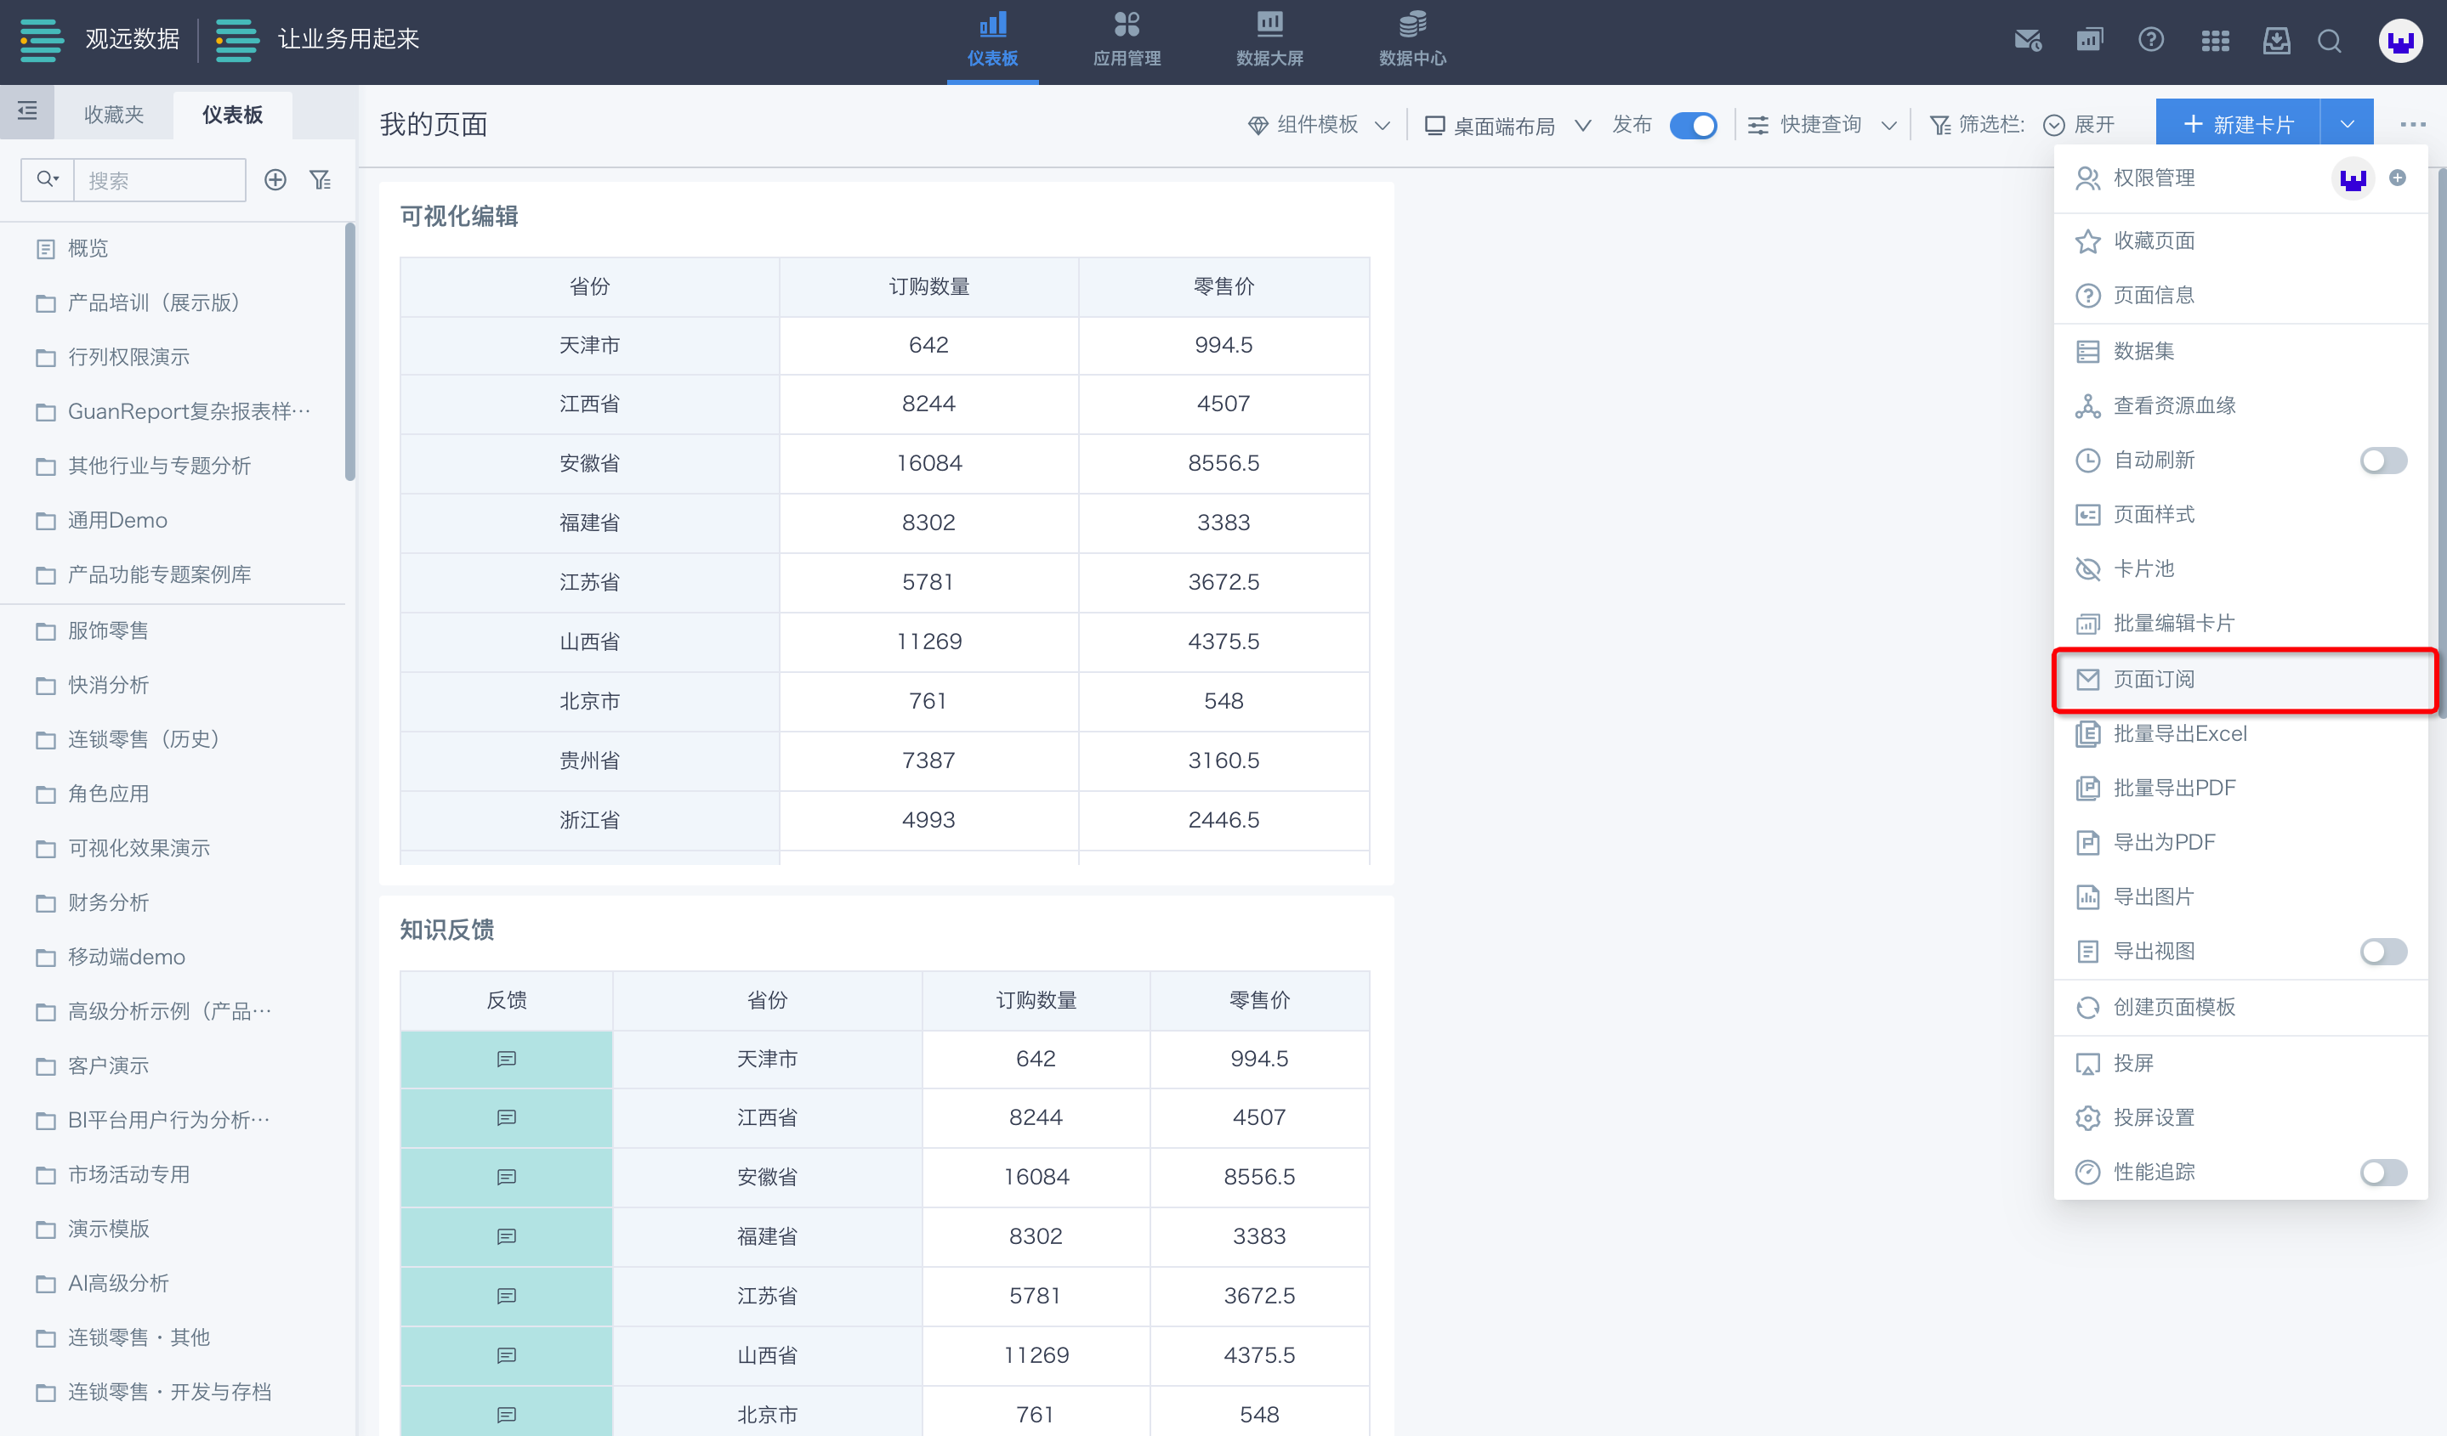This screenshot has width=2447, height=1436.
Task: Click the 搜索 input field
Action: click(159, 180)
